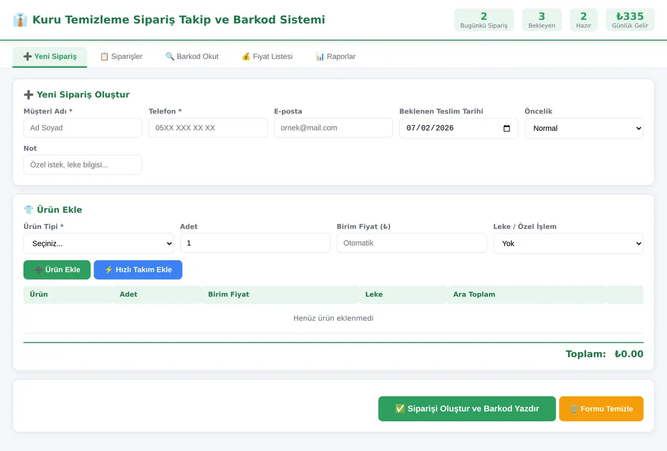Select the Not text field

[83, 165]
